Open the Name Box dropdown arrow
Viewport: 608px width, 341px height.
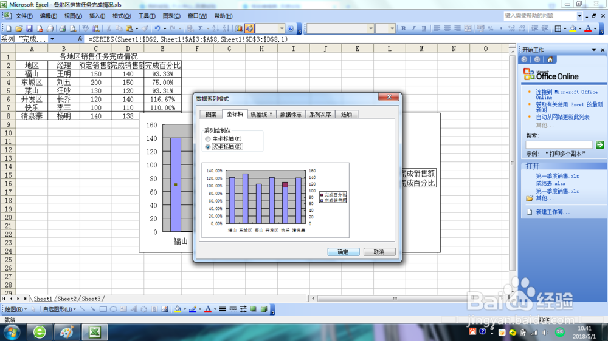(x=52, y=39)
